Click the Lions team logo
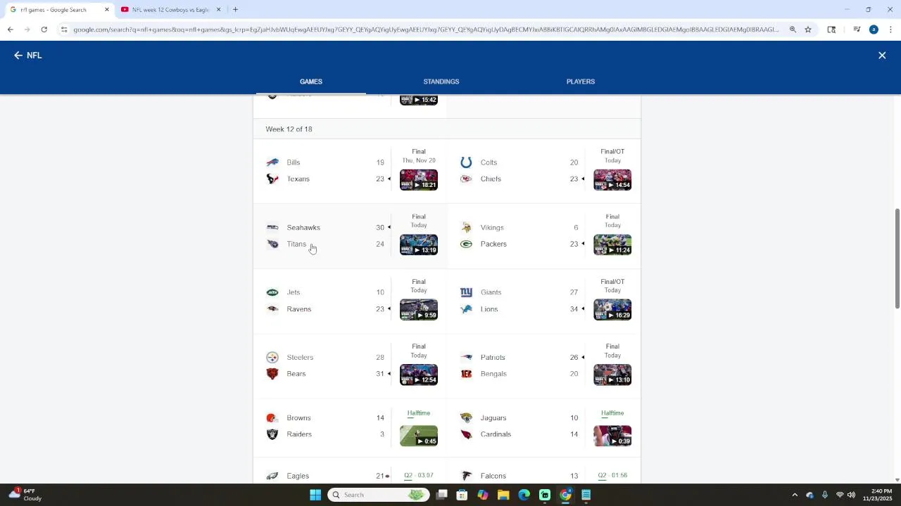Viewport: 901px width, 506px height. tap(466, 309)
